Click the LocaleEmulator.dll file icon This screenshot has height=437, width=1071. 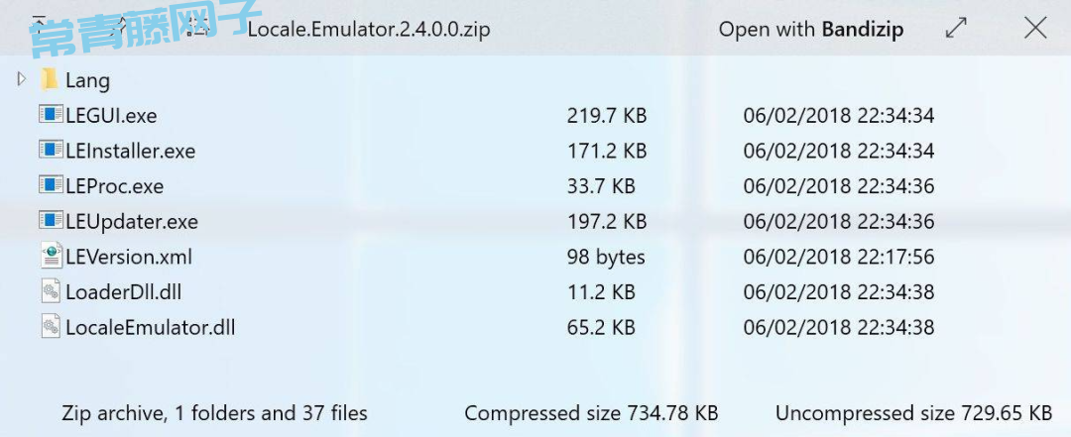tap(51, 326)
